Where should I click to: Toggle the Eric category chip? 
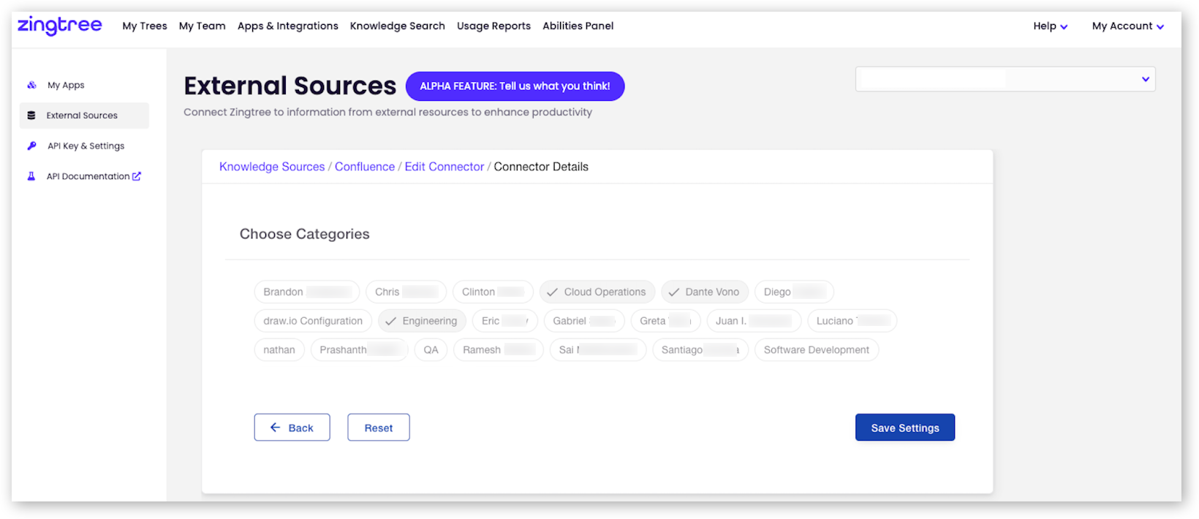coord(505,321)
